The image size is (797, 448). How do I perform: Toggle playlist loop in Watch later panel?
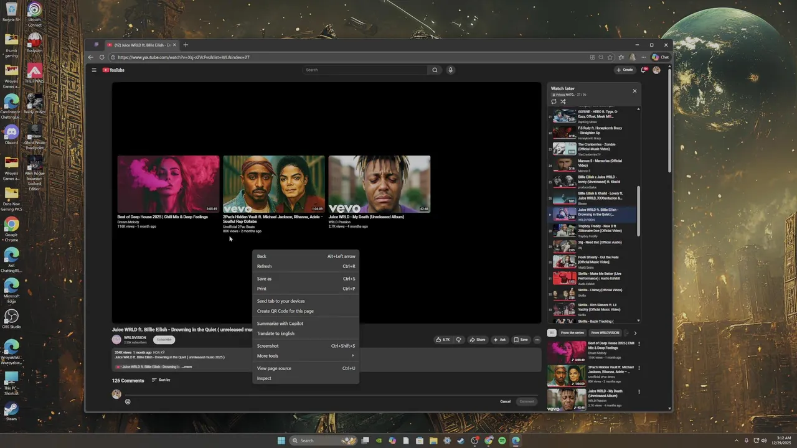[x=554, y=101]
